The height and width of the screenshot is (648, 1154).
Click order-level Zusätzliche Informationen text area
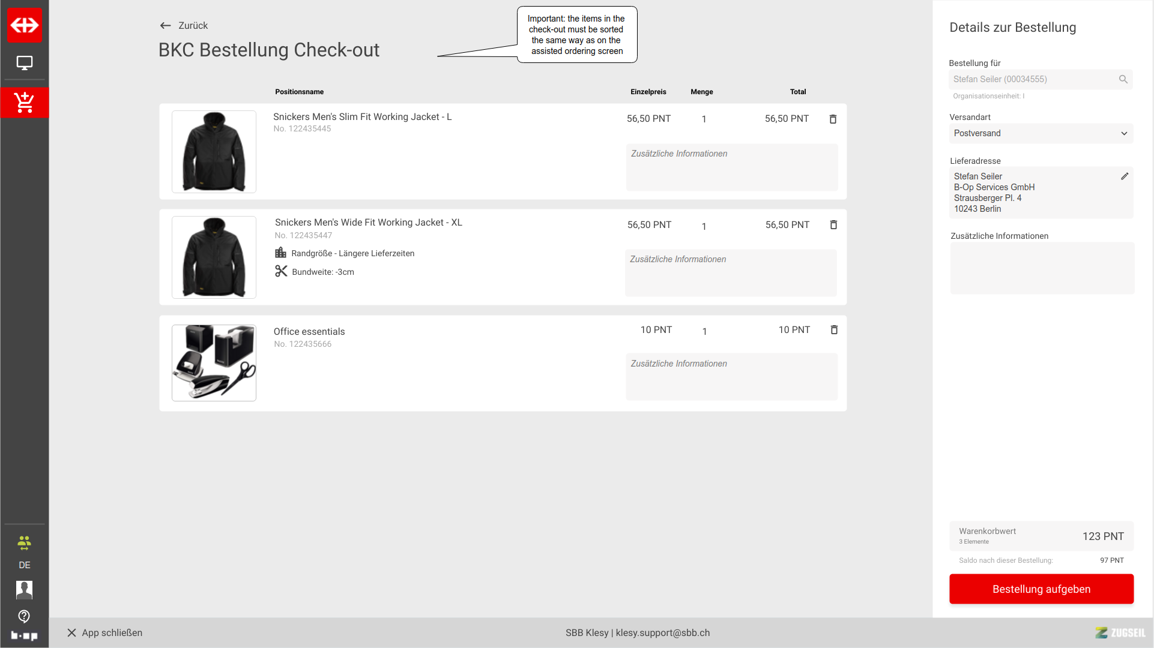[x=1042, y=268]
